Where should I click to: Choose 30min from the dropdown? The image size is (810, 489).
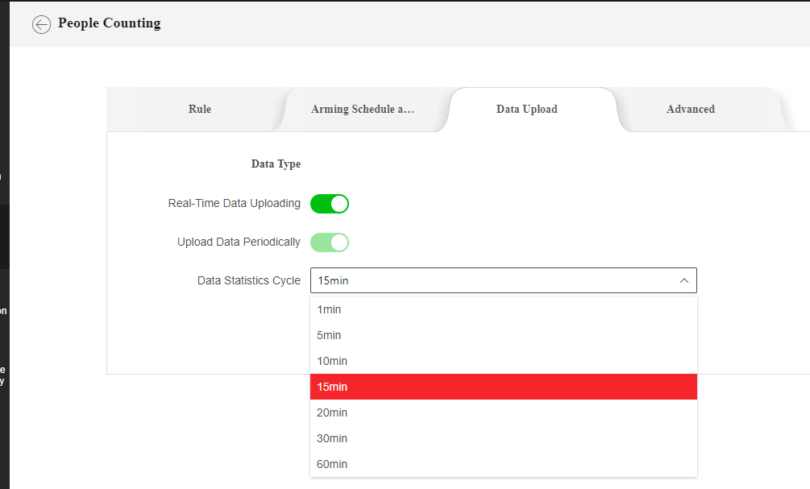(331, 438)
